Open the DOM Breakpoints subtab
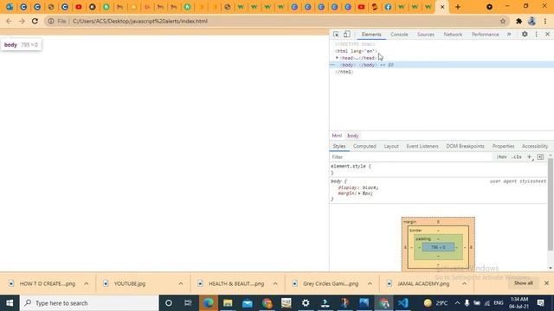The width and height of the screenshot is (554, 311). coord(465,146)
